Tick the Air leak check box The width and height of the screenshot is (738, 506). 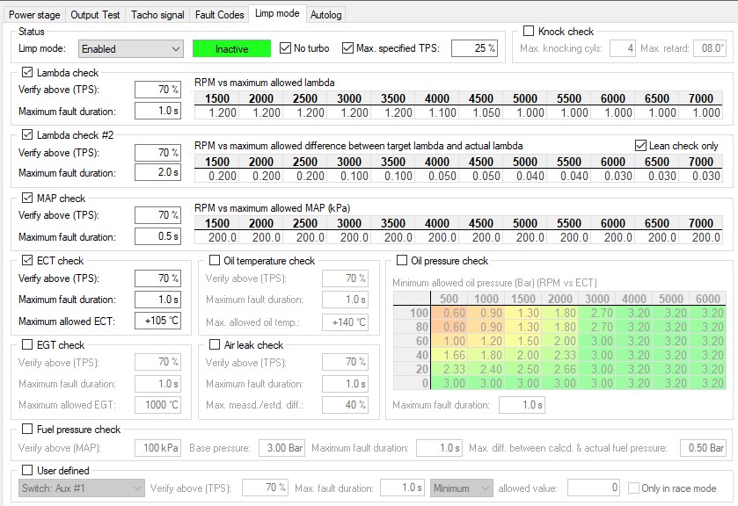216,345
